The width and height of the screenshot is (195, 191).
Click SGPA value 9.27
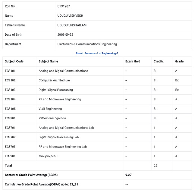tap(129, 175)
